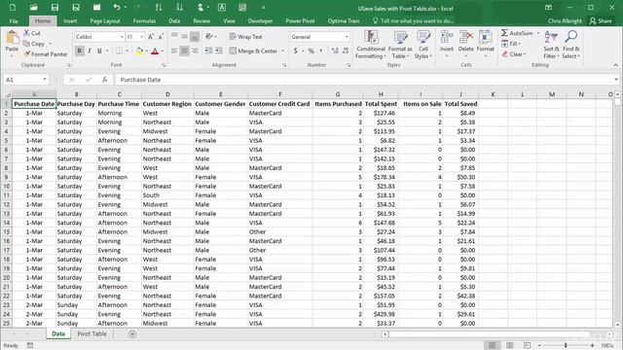Toggle Center horizontal alignment
This screenshot has height=350, width=623.
tap(184, 51)
